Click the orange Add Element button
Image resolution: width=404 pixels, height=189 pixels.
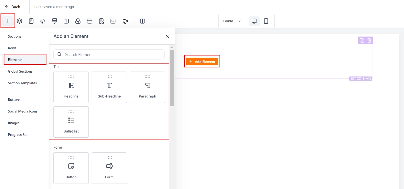pos(202,61)
